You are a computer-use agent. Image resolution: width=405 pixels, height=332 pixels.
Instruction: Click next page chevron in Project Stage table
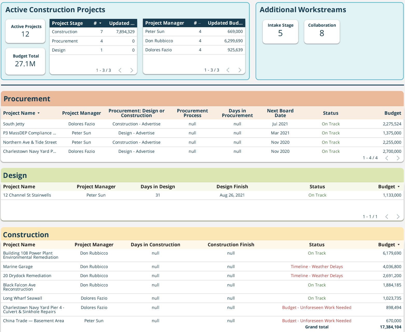(131, 70)
